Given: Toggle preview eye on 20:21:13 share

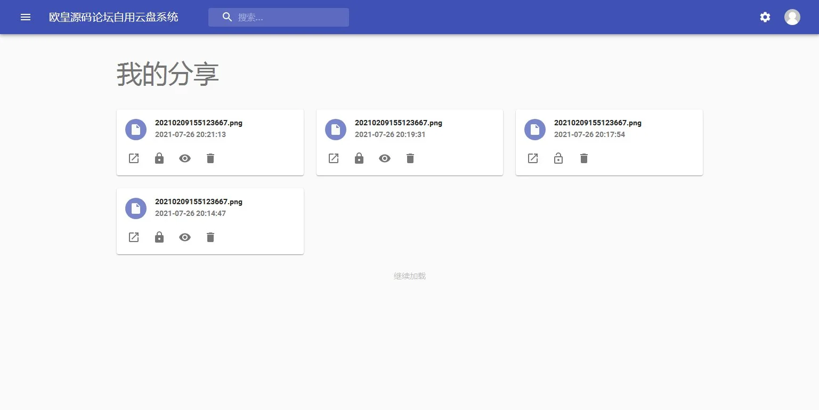Looking at the screenshot, I should point(185,158).
